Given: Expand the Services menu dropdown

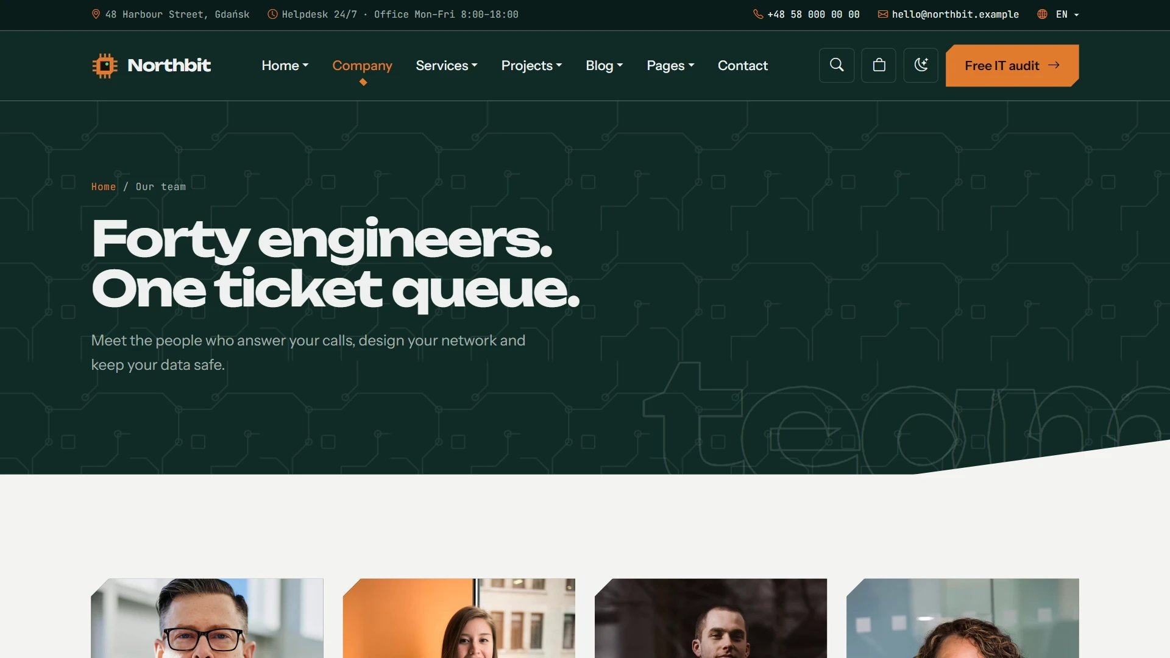Looking at the screenshot, I should coord(447,65).
